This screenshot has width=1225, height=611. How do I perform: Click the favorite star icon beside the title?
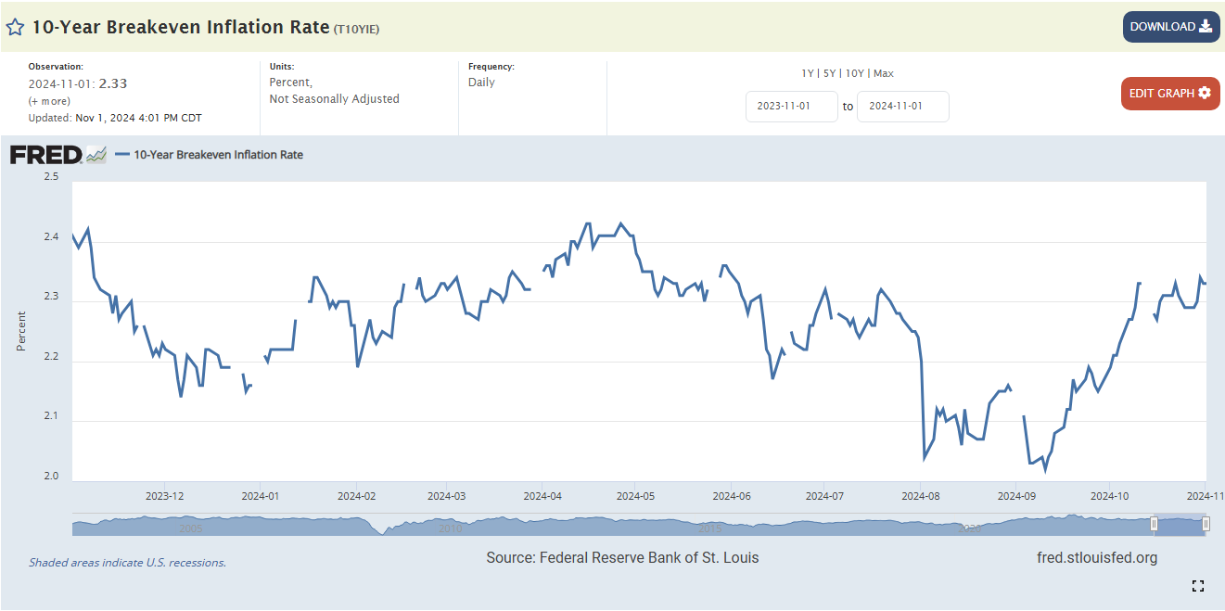click(x=15, y=27)
